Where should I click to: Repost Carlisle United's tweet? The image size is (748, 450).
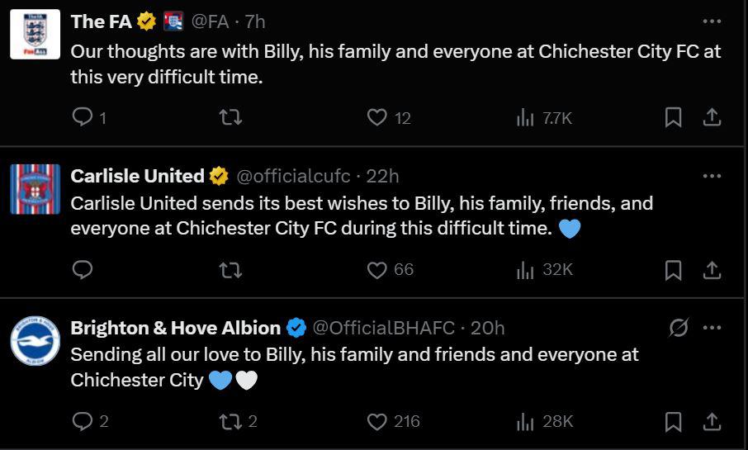click(x=230, y=270)
